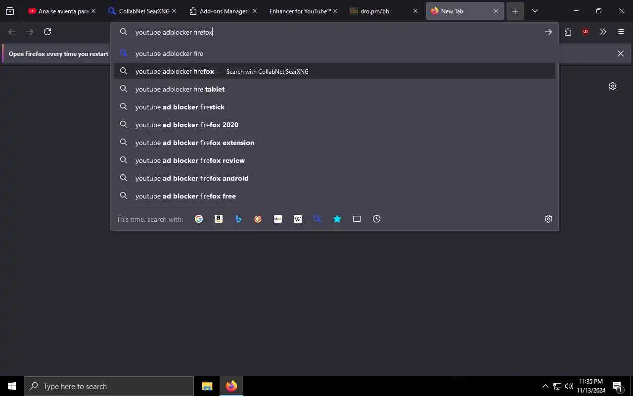Search with CollabNet SearXNG engine icon
The width and height of the screenshot is (633, 396).
coord(317,219)
